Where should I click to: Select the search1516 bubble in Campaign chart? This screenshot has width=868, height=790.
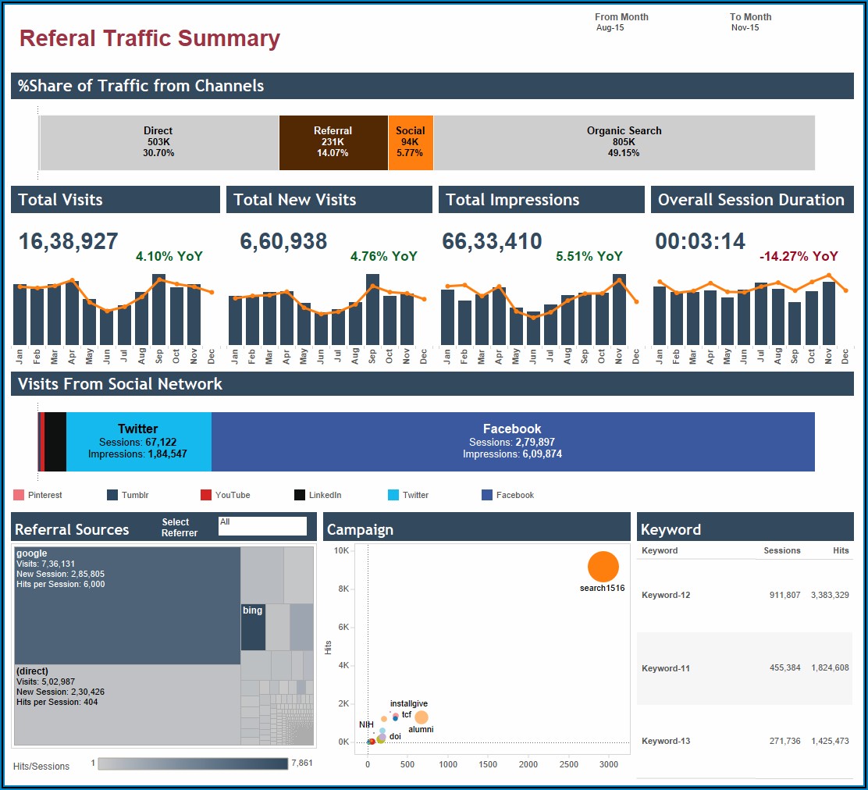point(603,567)
